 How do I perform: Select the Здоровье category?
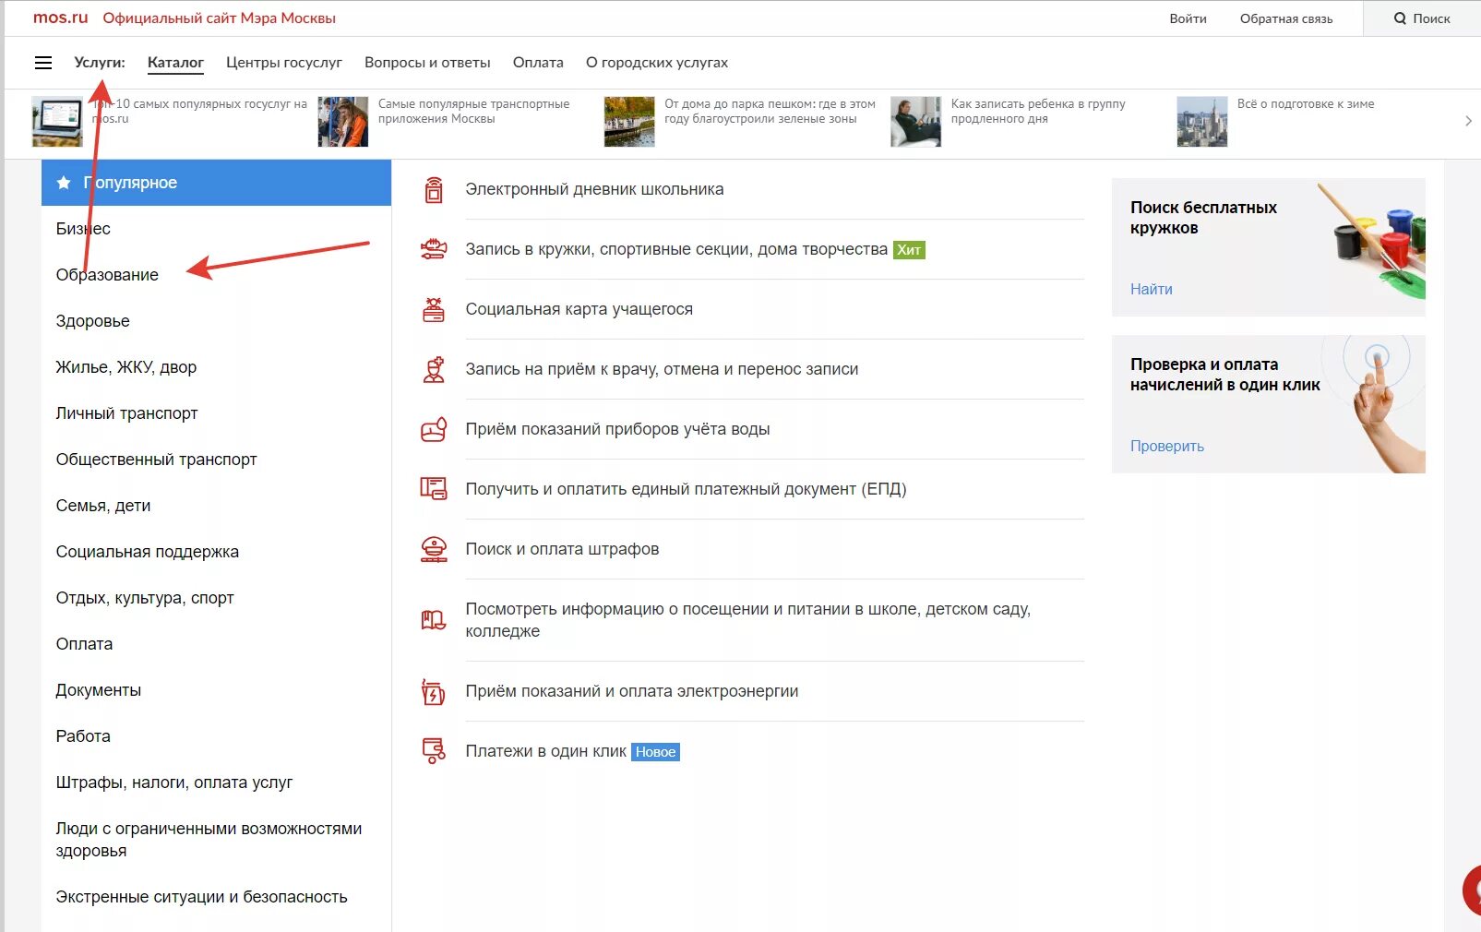pyautogui.click(x=93, y=321)
